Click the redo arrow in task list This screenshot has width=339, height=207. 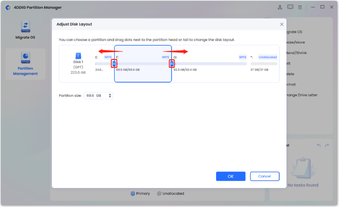point(327,145)
